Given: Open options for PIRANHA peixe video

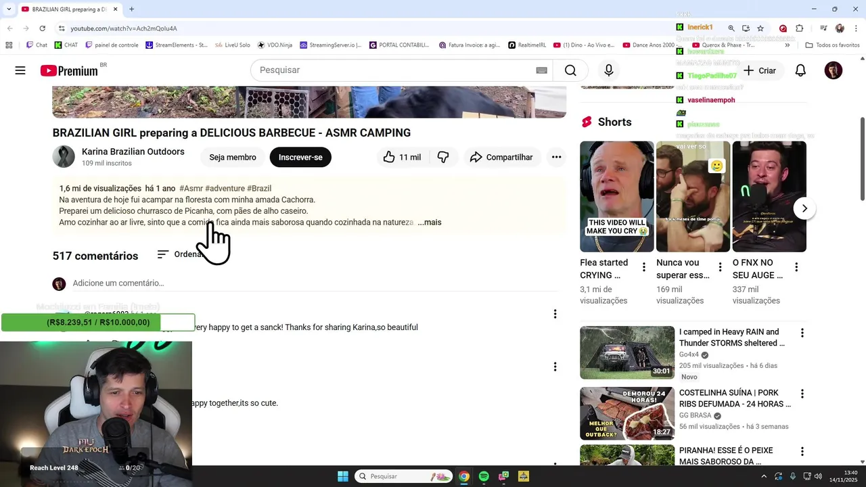Looking at the screenshot, I should coord(802,451).
